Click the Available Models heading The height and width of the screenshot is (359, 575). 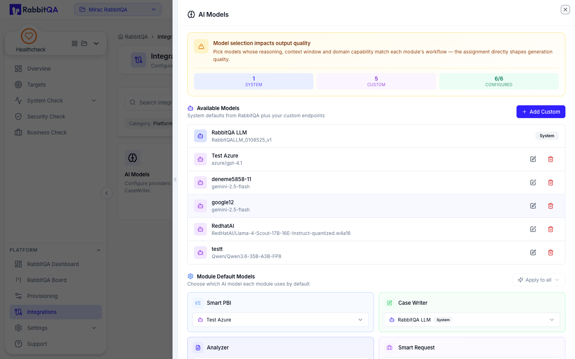218,108
